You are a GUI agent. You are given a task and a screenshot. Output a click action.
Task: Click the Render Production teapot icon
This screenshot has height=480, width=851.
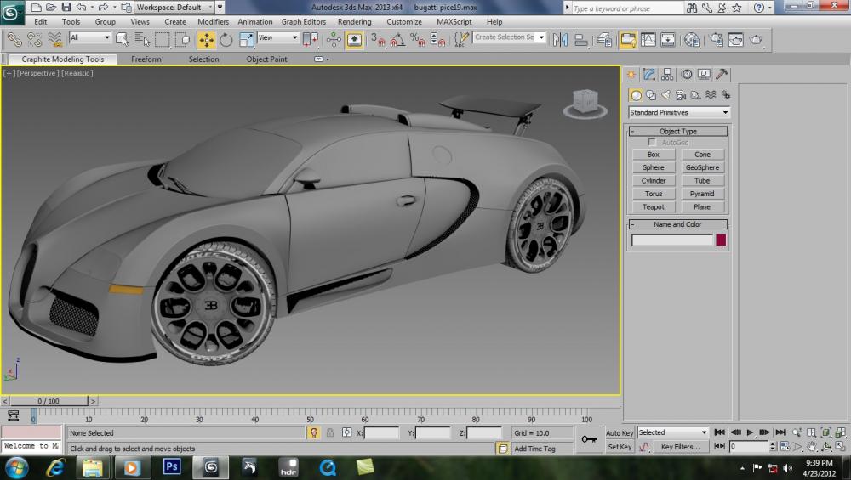(756, 40)
